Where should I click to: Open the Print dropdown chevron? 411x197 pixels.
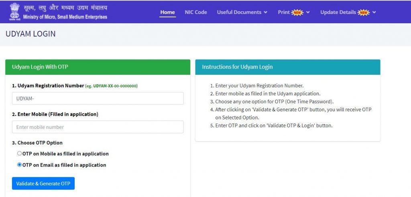pos(308,12)
